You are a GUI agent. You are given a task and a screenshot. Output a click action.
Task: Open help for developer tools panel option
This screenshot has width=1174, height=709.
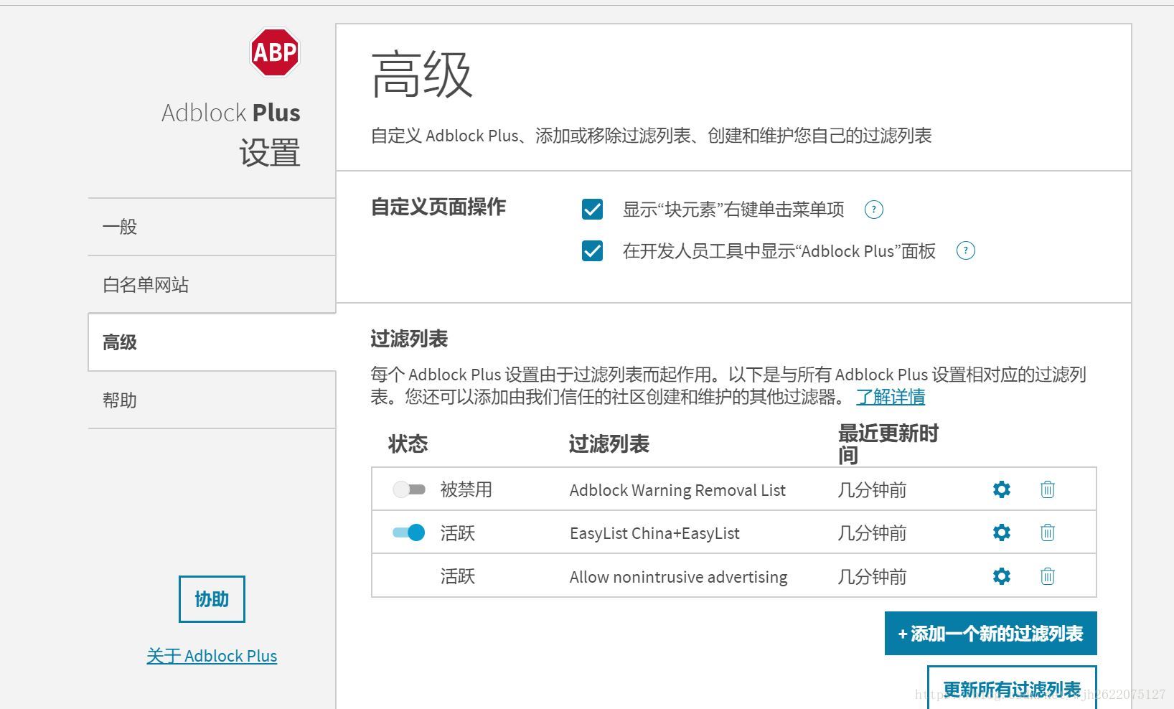(x=966, y=251)
